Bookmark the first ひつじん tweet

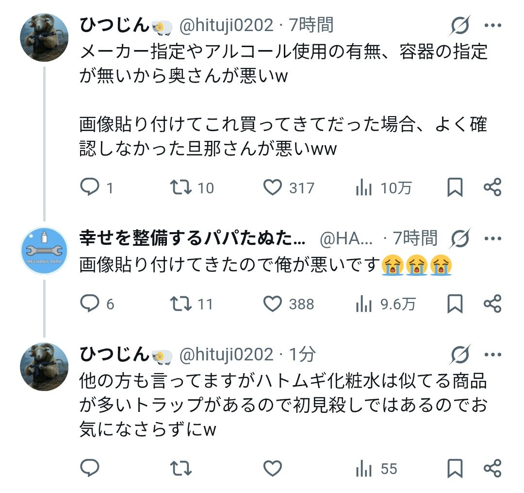[x=455, y=187]
